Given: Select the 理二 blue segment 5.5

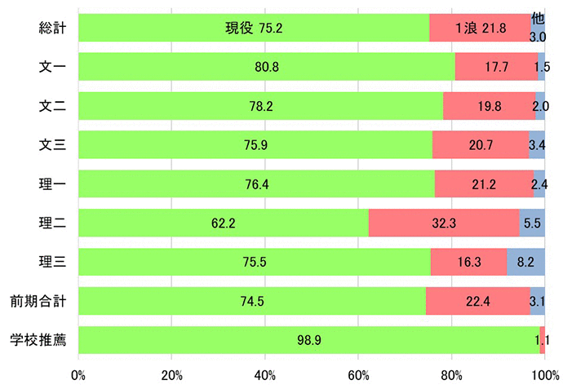Looking at the screenshot, I should (x=532, y=223).
